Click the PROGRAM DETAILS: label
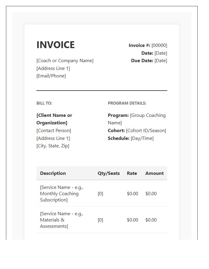209x269 pixels. [x=127, y=103]
